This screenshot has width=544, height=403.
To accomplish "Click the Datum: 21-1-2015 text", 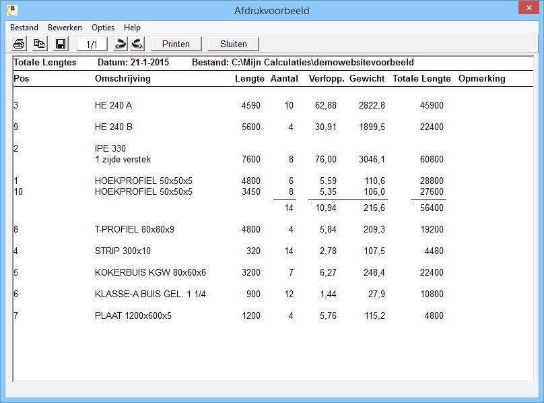I will (133, 62).
